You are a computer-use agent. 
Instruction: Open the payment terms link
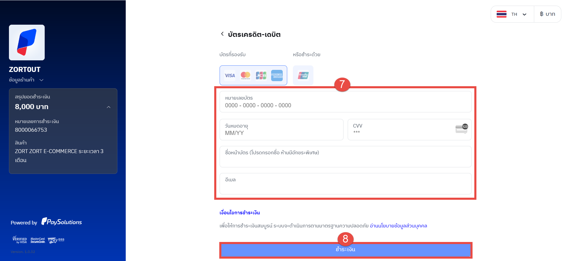pyautogui.click(x=240, y=213)
